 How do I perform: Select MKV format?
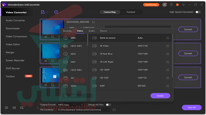(74, 62)
